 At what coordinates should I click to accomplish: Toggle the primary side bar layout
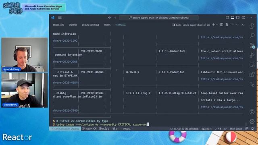pyautogui.click(x=227, y=18)
